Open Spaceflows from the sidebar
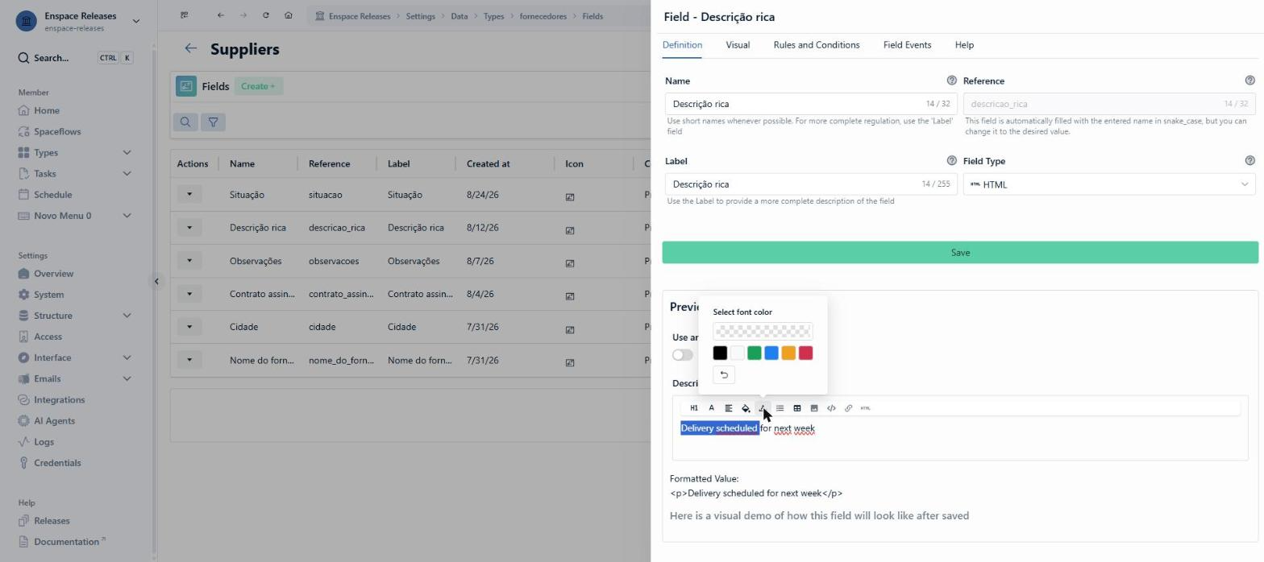Image resolution: width=1264 pixels, height=562 pixels. [x=57, y=131]
